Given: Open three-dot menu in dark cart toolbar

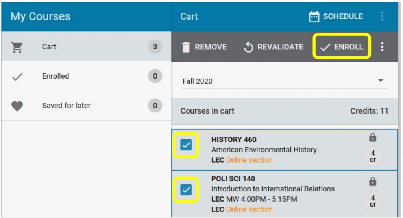Looking at the screenshot, I should (x=382, y=47).
